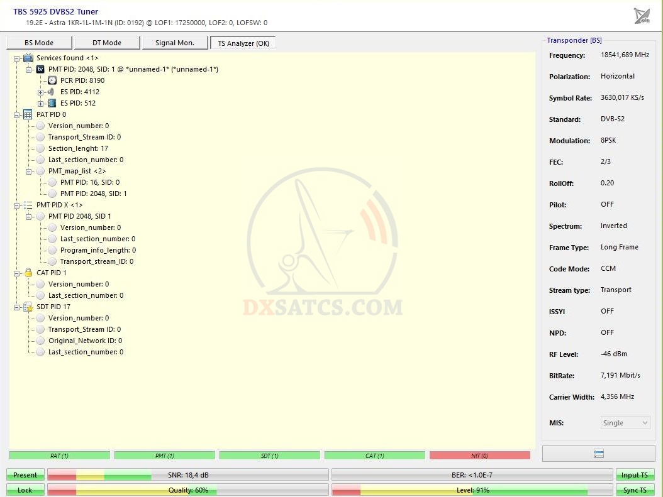
Task: Click the PCR PID 8190 clock icon
Action: [52, 80]
